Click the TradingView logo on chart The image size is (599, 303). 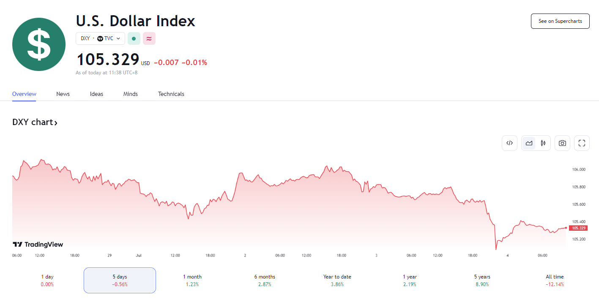(x=38, y=244)
